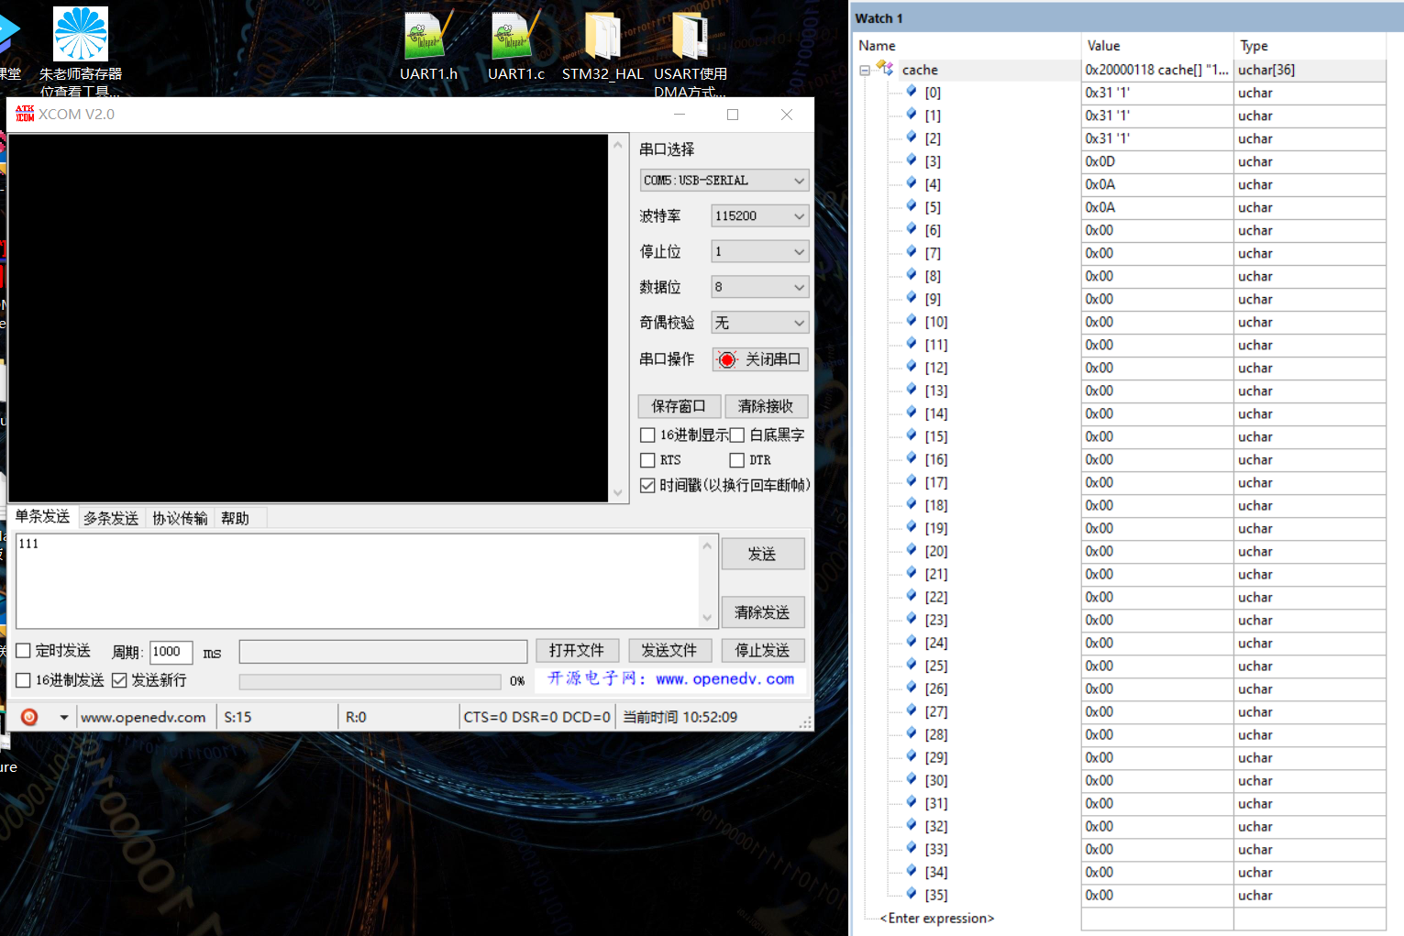Switch to the 协议传输 tab
1404x936 pixels.
[180, 518]
